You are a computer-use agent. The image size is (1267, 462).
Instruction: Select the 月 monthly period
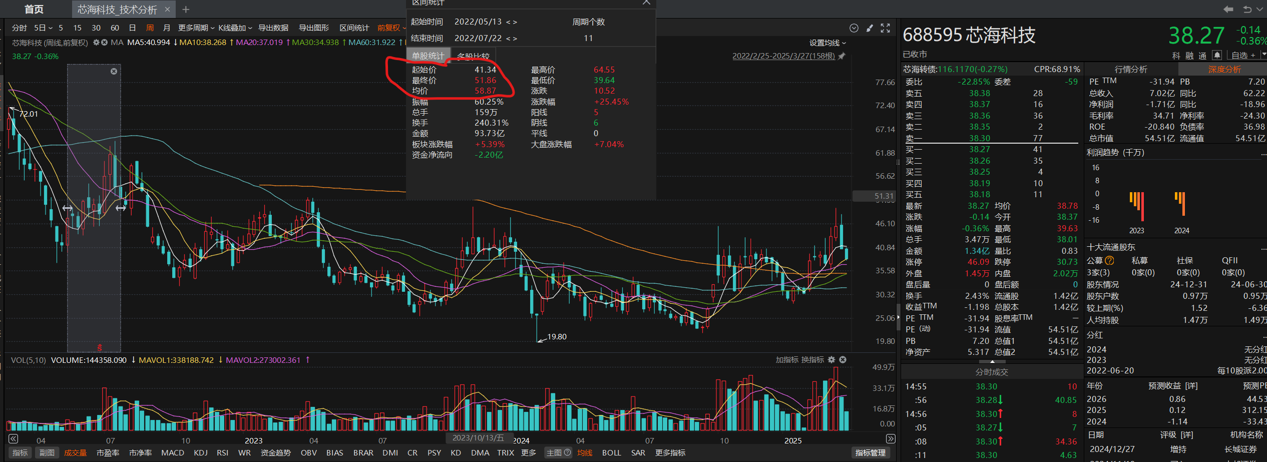(167, 28)
